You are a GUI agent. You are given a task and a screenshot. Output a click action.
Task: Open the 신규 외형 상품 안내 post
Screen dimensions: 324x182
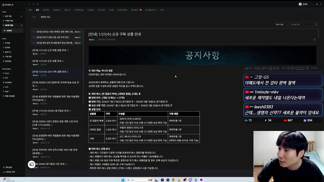(57, 52)
